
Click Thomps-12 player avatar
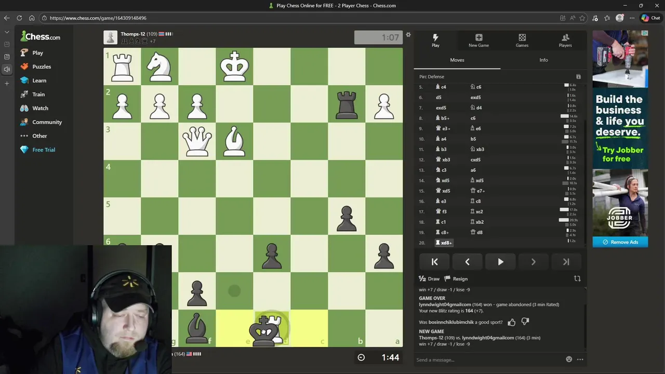110,37
